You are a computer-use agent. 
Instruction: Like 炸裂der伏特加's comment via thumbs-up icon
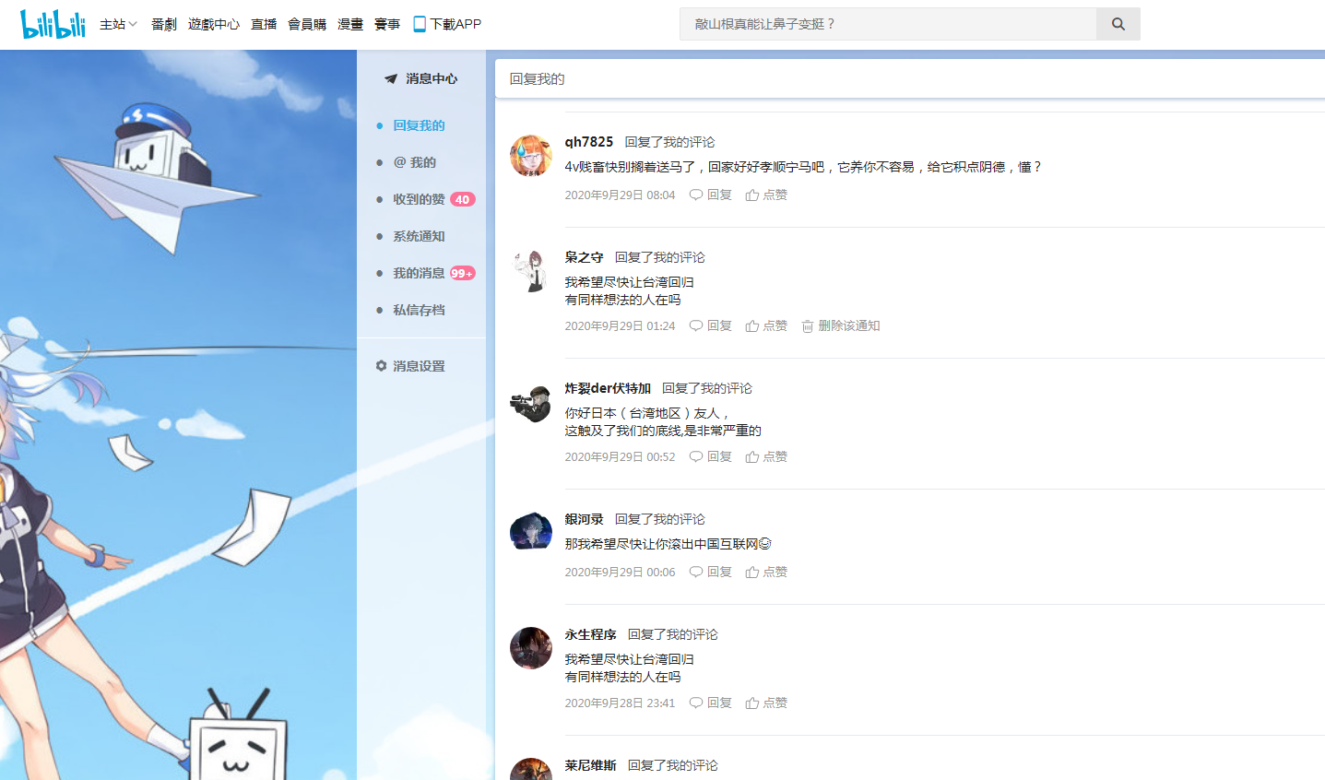tap(752, 456)
